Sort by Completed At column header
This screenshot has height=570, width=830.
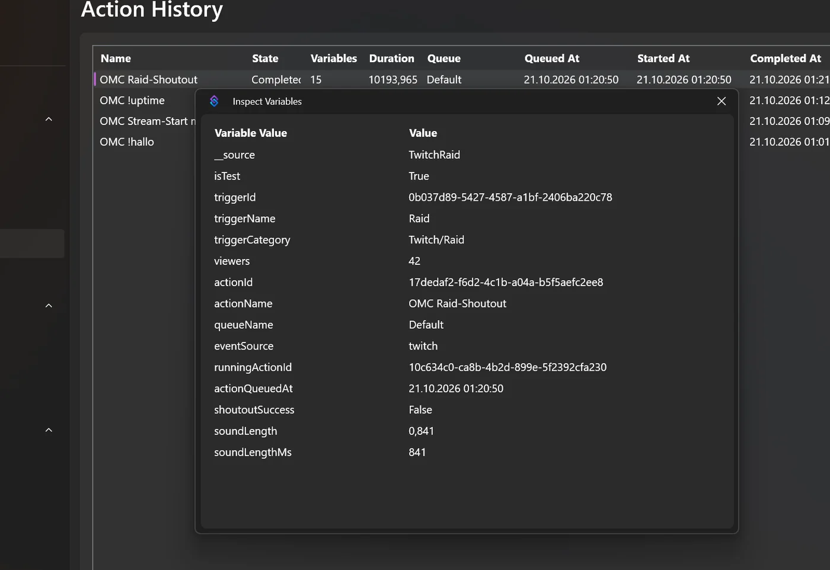pyautogui.click(x=786, y=58)
